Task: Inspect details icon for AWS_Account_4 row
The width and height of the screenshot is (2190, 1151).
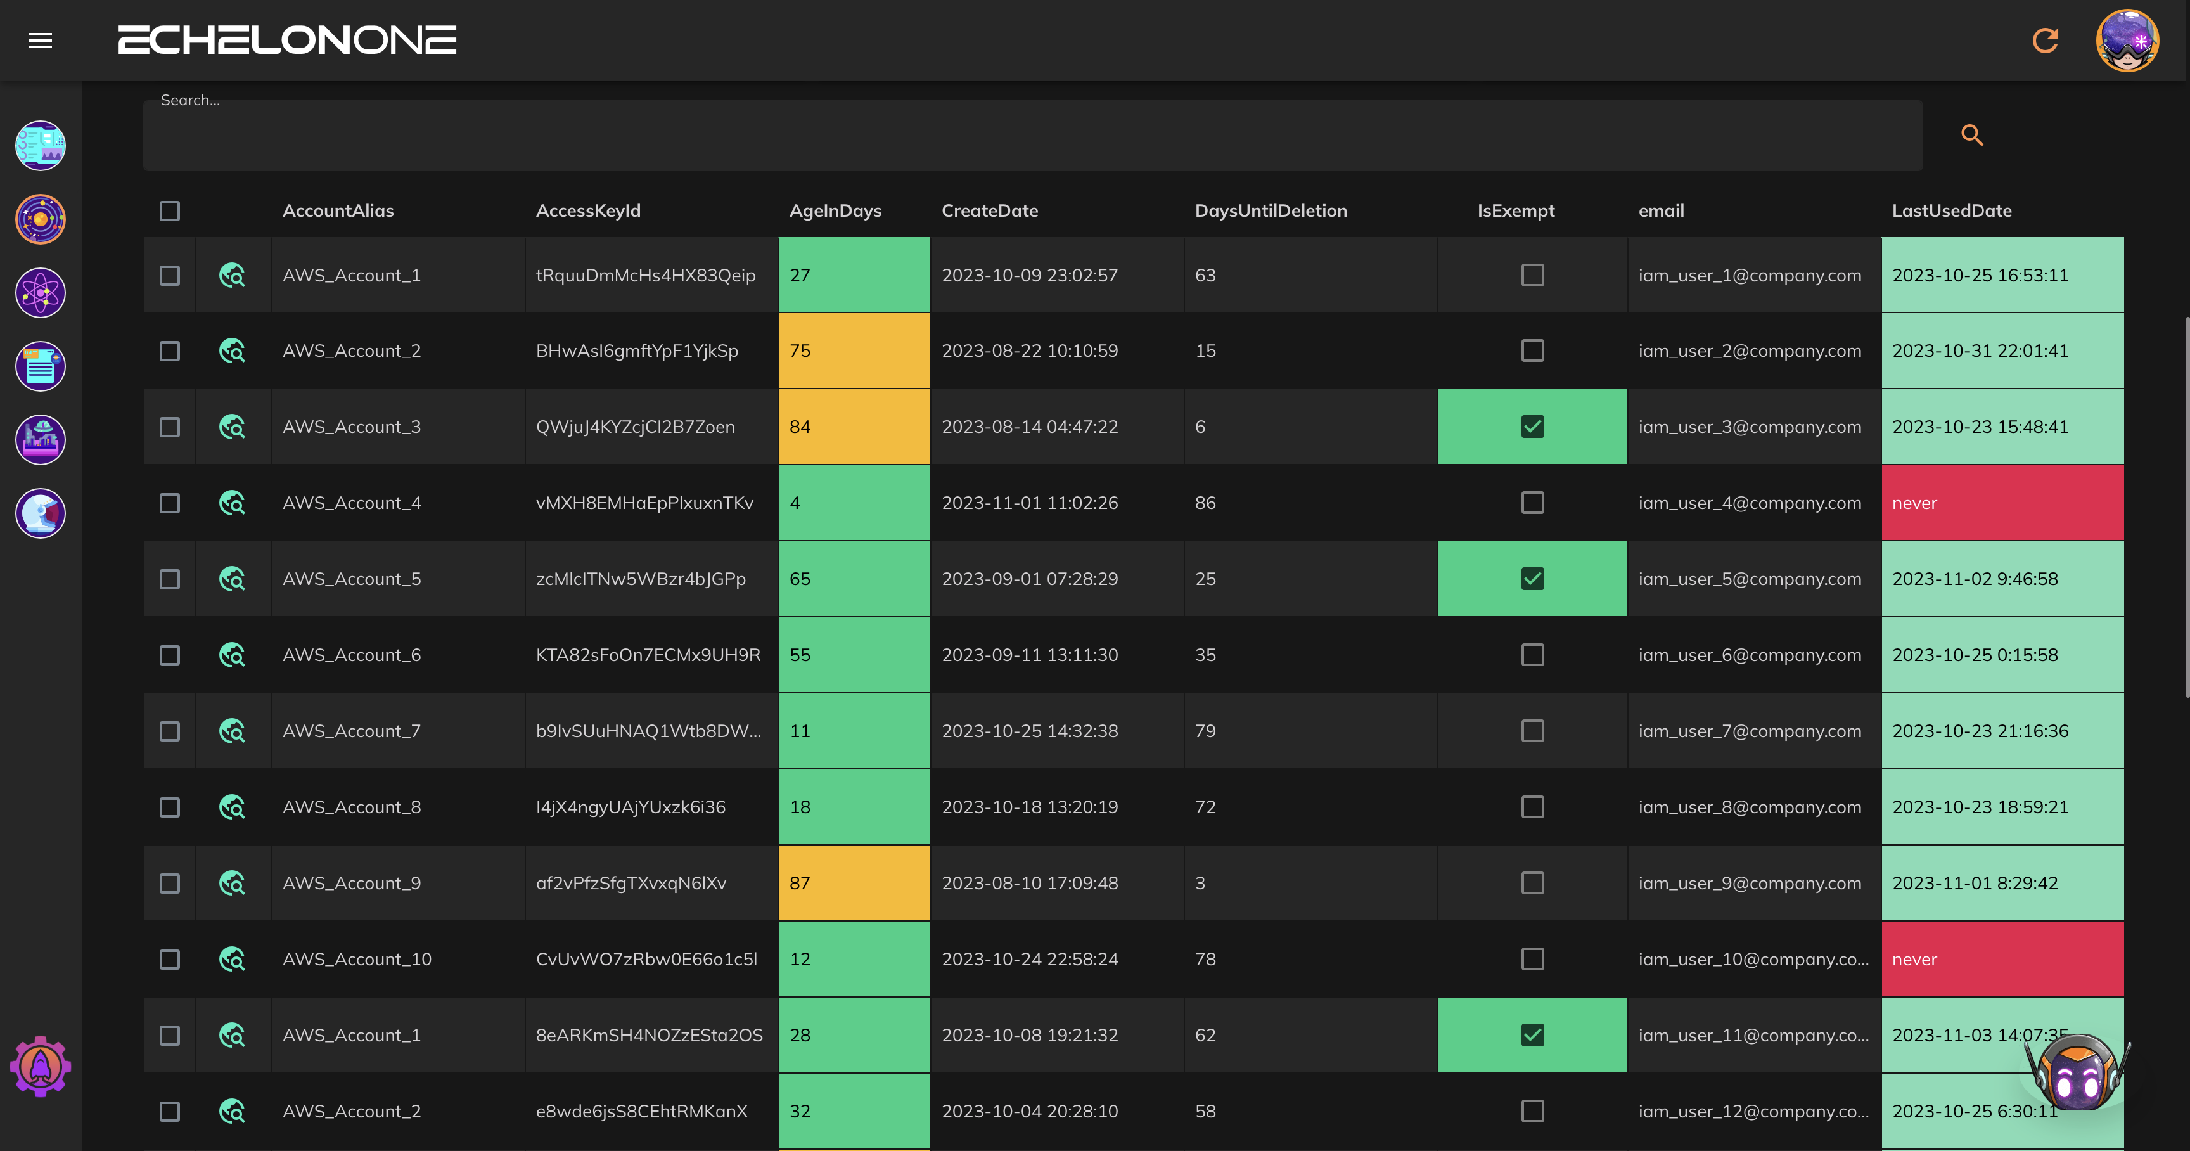Action: [232, 503]
